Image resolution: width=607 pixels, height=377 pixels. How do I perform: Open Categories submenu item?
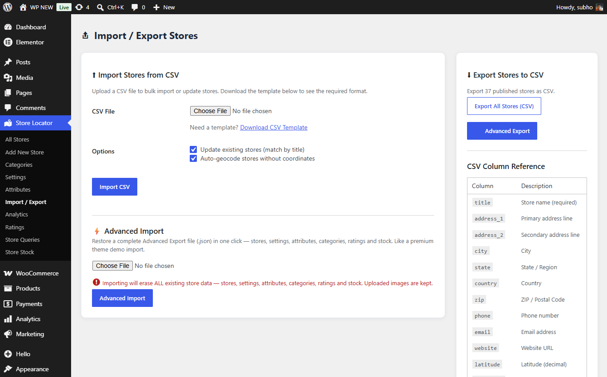coord(19,165)
